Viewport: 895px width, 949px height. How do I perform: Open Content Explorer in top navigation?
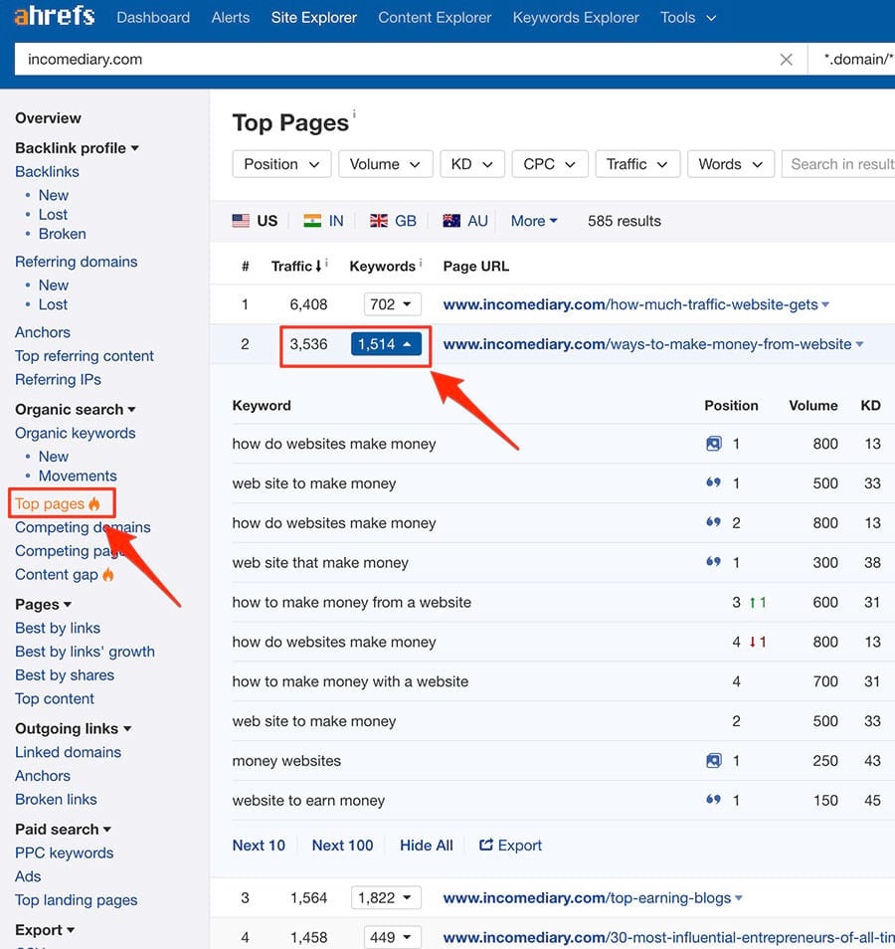(x=435, y=18)
